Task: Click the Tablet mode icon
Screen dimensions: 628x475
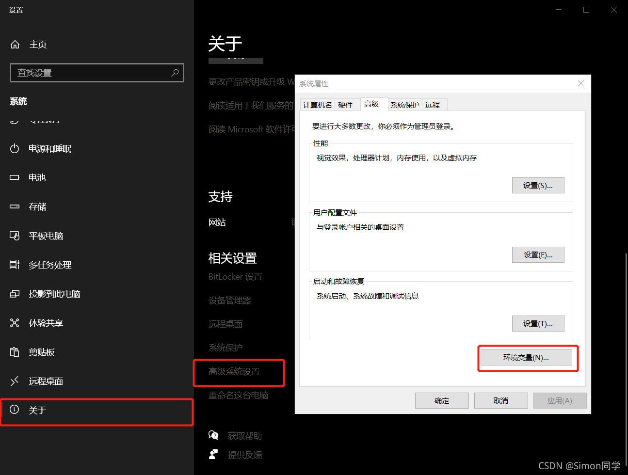Action: (15, 236)
